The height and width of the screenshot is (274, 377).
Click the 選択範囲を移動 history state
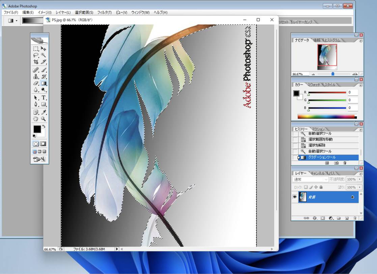(x=320, y=139)
